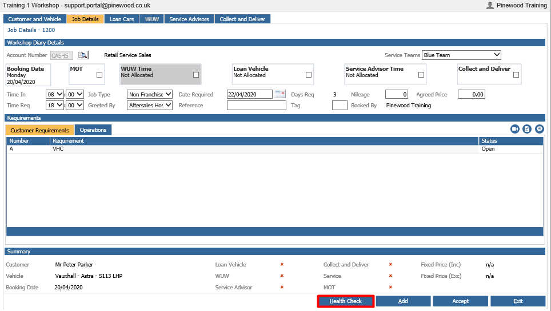Open the document notes icon in Requirements
The height and width of the screenshot is (311, 551).
pos(527,129)
